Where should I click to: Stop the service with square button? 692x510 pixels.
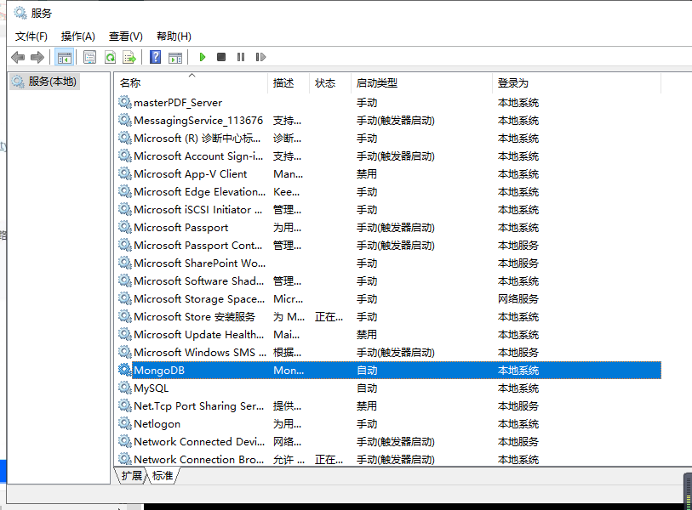click(221, 57)
